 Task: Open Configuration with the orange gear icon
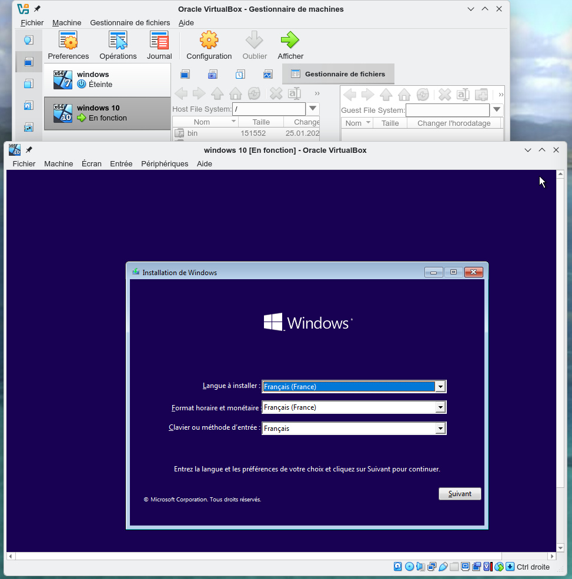(209, 46)
